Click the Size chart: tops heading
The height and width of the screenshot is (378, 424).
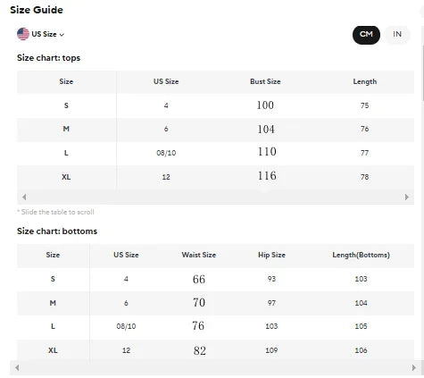48,58
